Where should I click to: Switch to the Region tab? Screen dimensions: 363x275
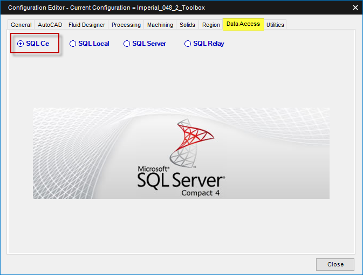211,25
